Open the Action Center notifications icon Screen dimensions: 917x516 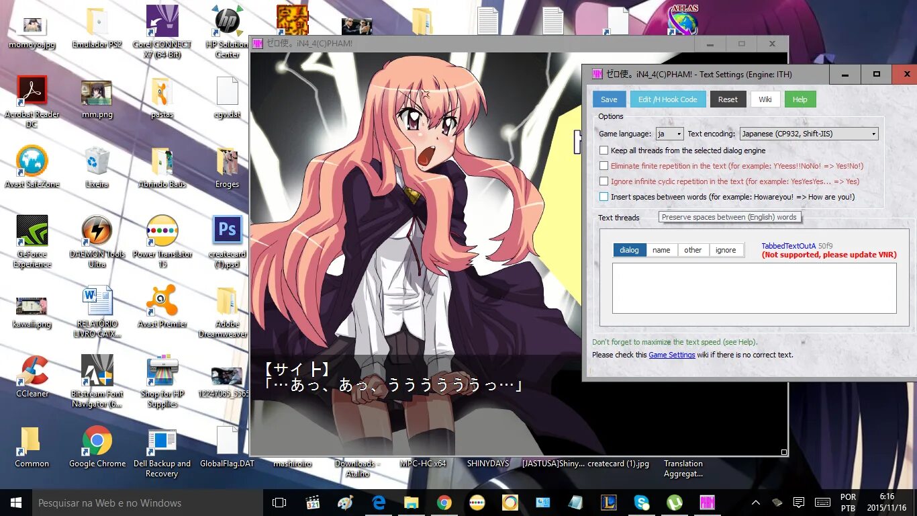tap(799, 503)
